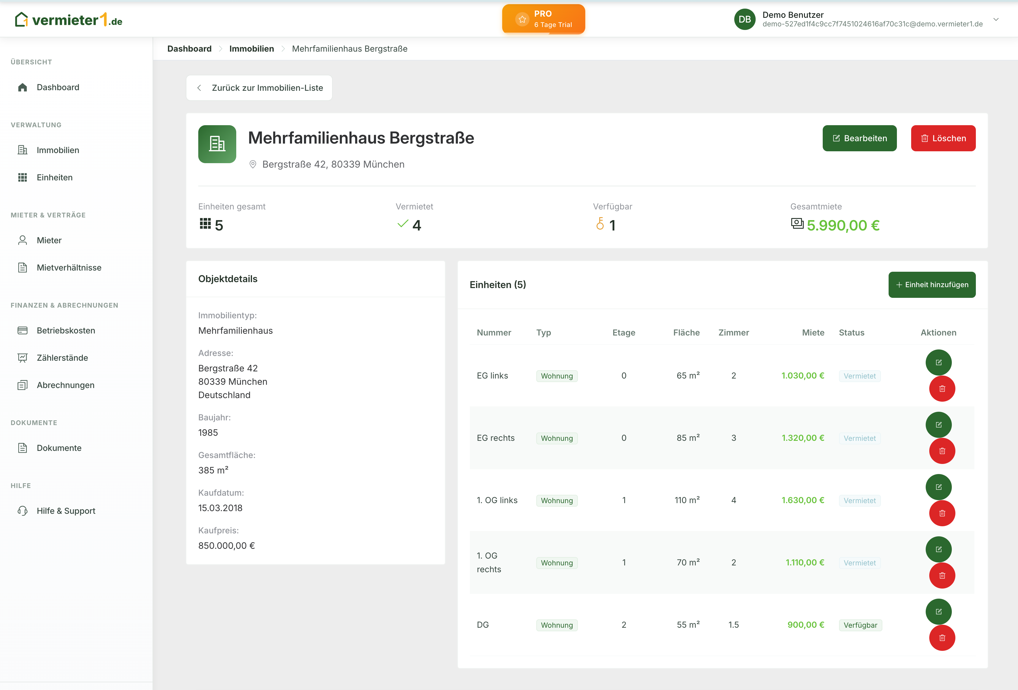Image resolution: width=1018 pixels, height=690 pixels.
Task: Open the PRO 6 Tage Trial badge
Action: pos(544,19)
